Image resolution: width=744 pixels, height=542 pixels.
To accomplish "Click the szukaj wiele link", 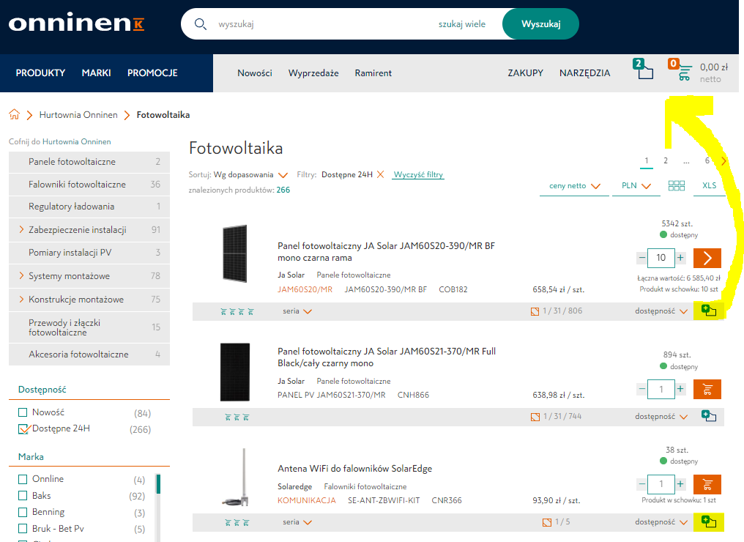I will (x=461, y=24).
